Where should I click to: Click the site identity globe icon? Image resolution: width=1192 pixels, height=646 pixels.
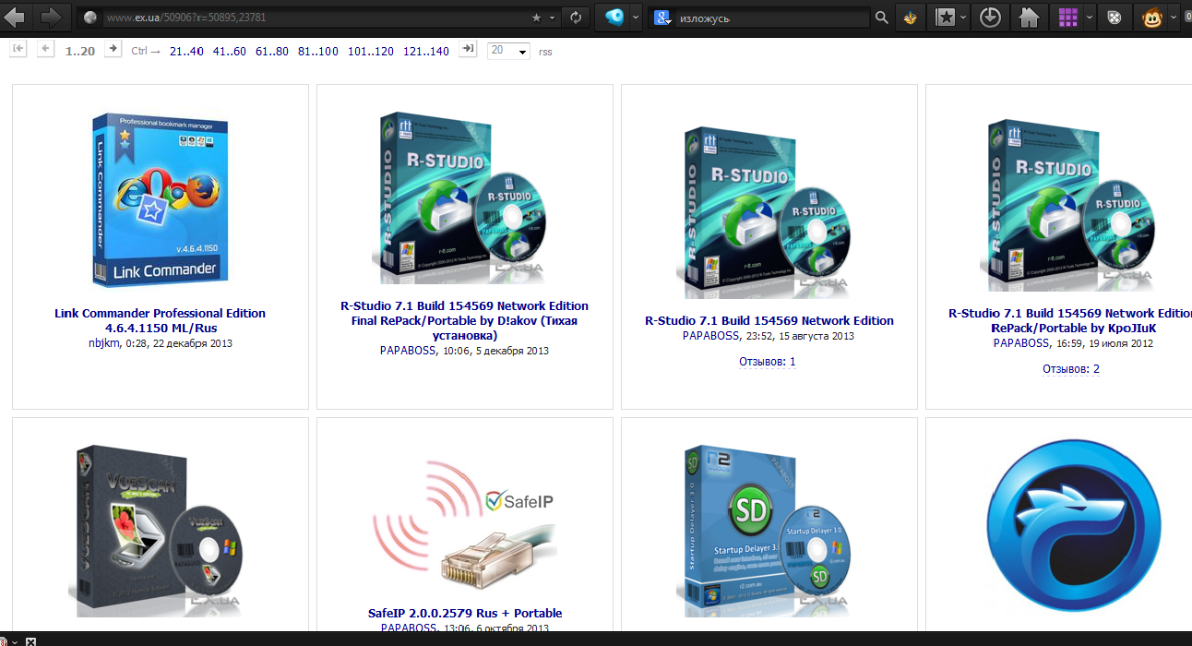tap(89, 18)
